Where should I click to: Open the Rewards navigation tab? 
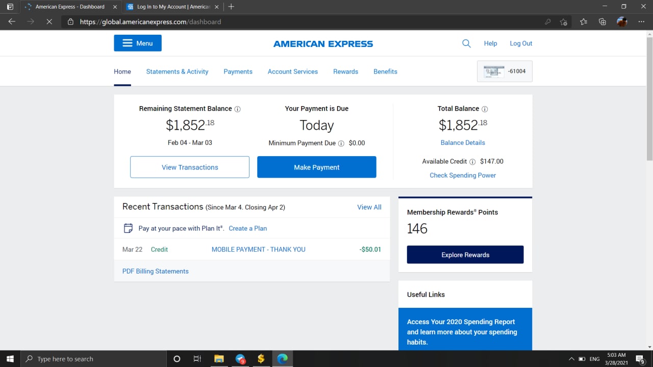[x=345, y=71]
